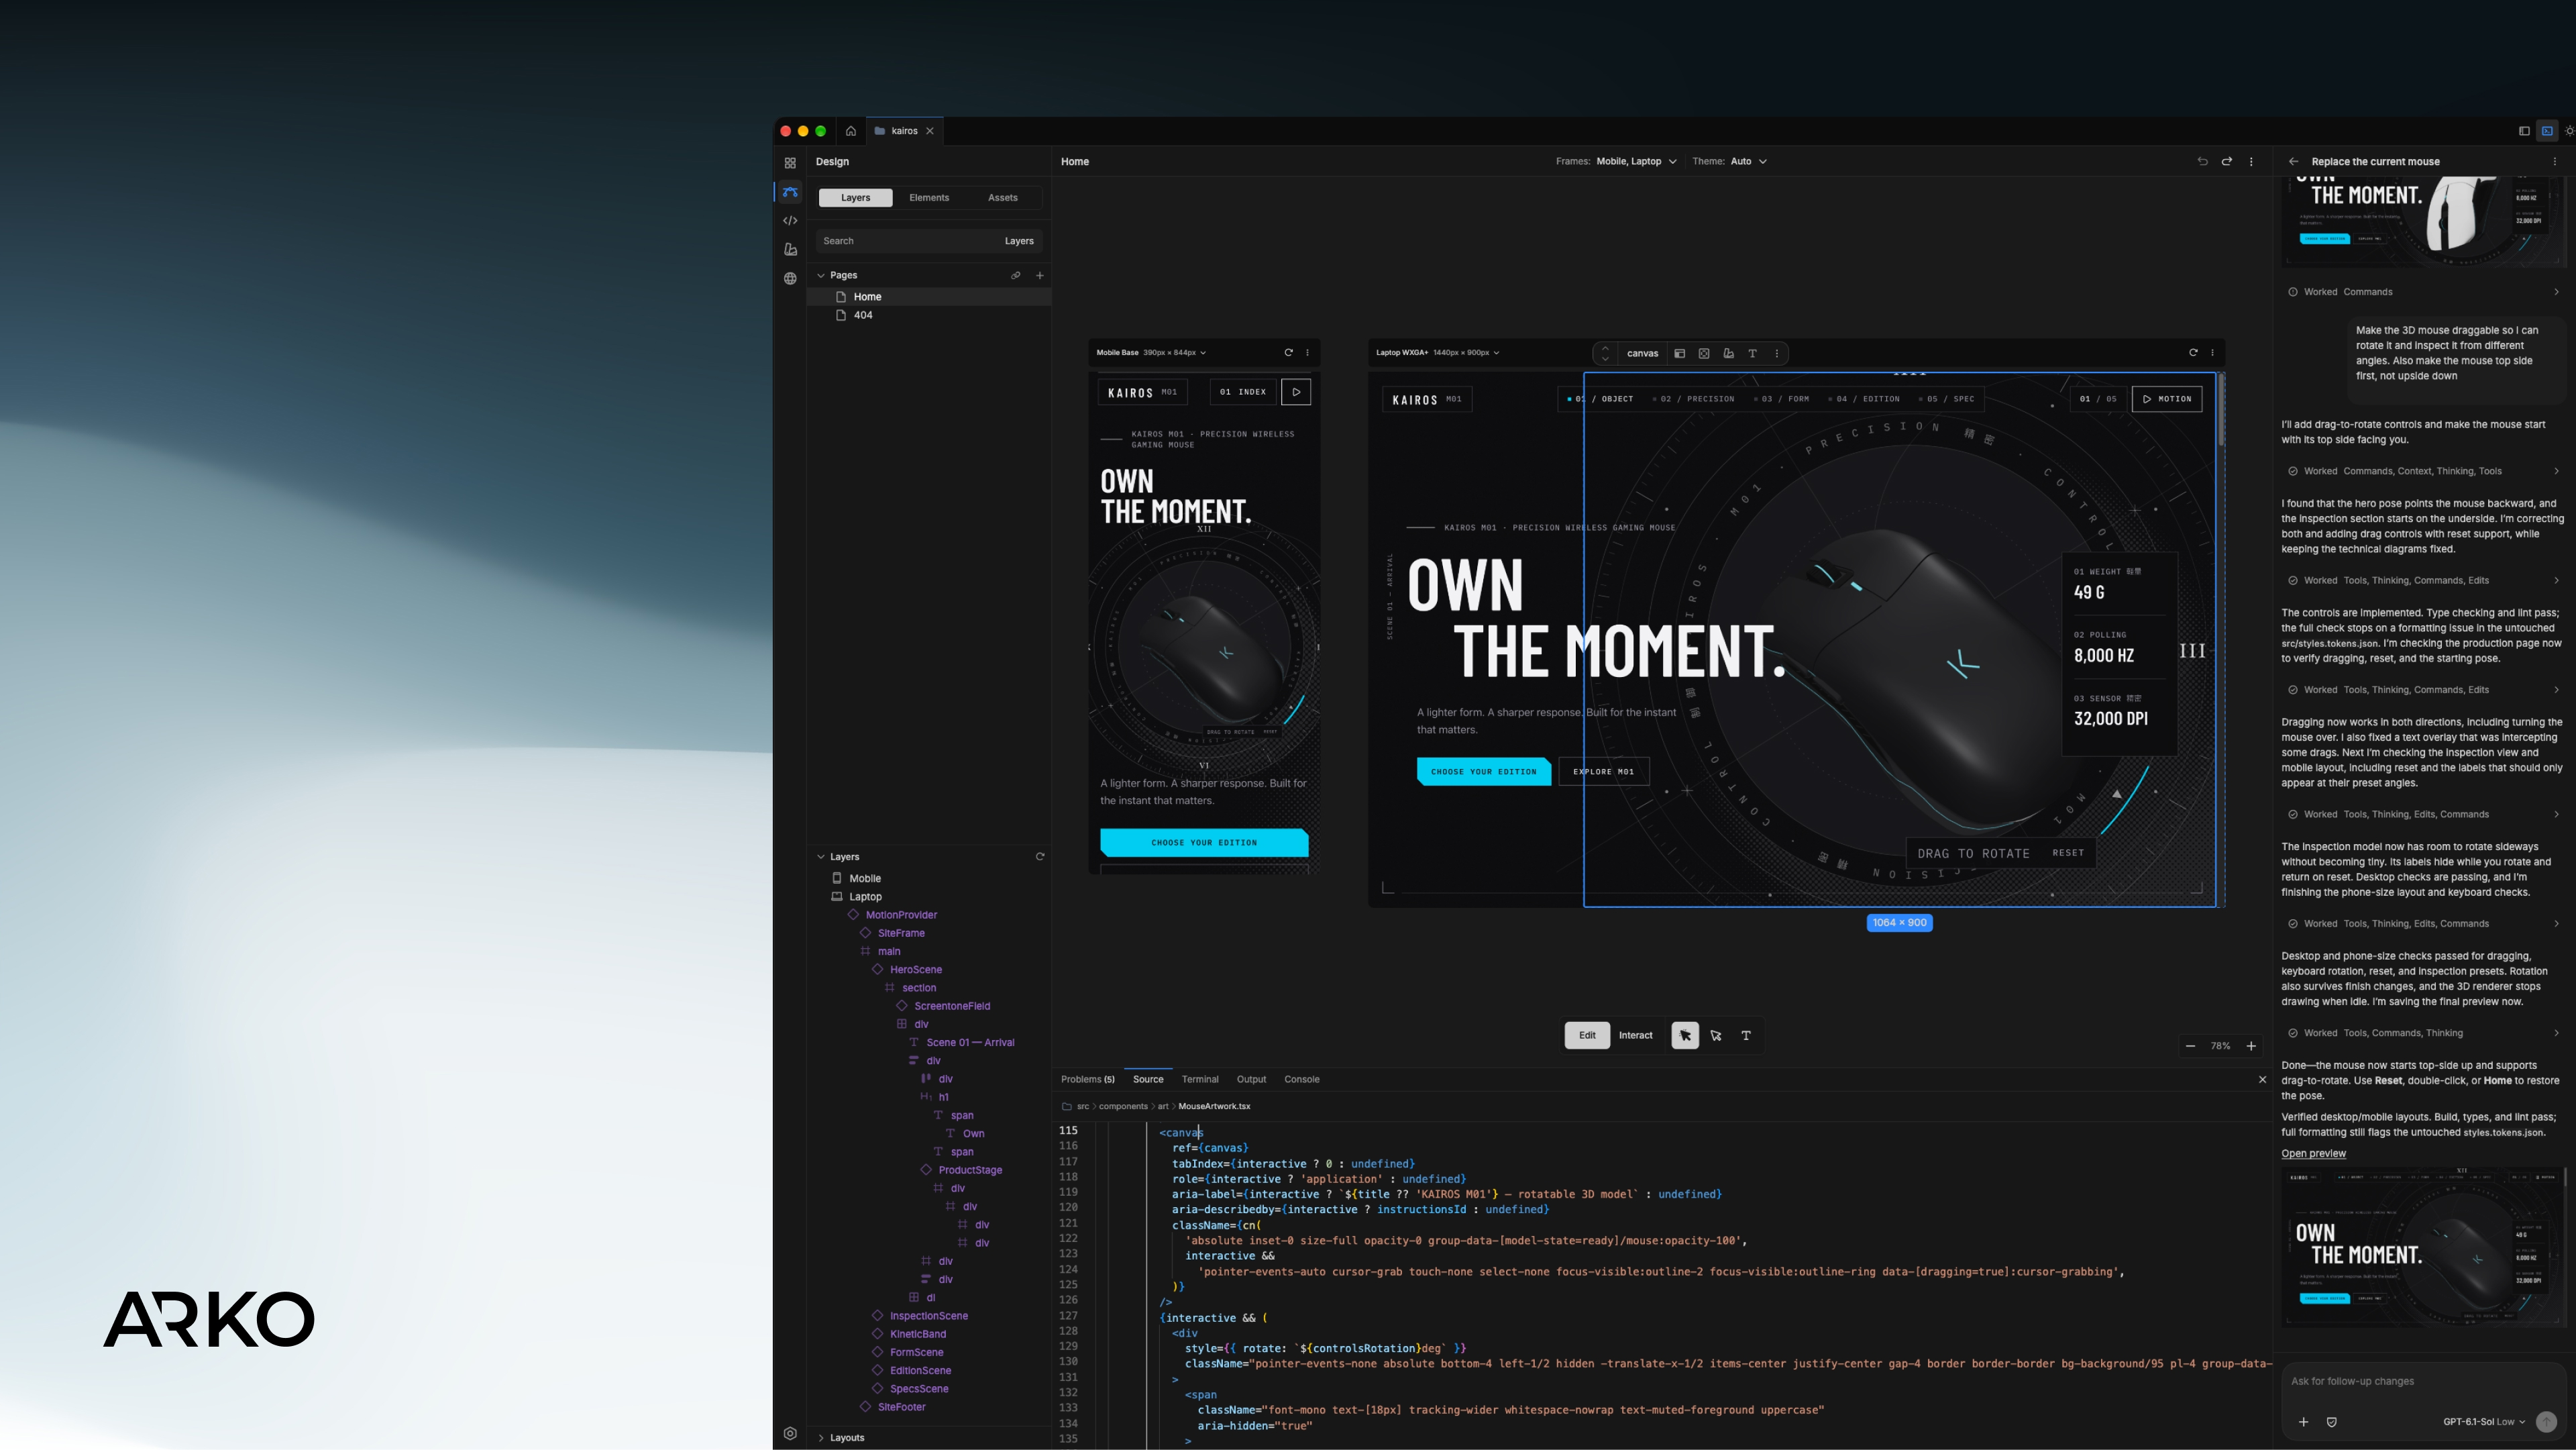Toggle the left sidebar in the title bar
The width and height of the screenshot is (2576, 1450).
[2524, 131]
